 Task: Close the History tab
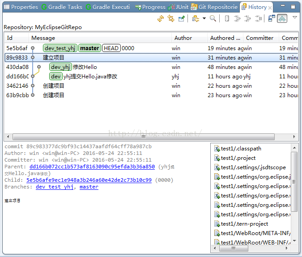coord(270,8)
